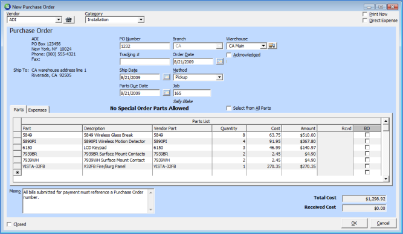Open the Category Installation dropdown

point(141,20)
